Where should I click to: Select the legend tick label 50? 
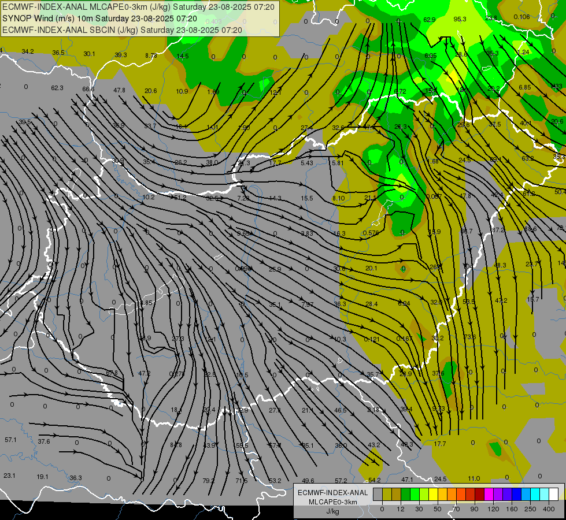click(x=438, y=509)
